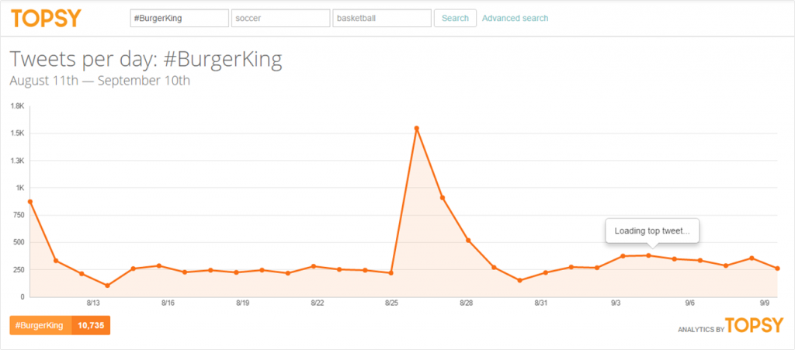Click the Tweets per day: #BurgerKing heading
Viewport: 795px width, 350px height.
(146, 60)
